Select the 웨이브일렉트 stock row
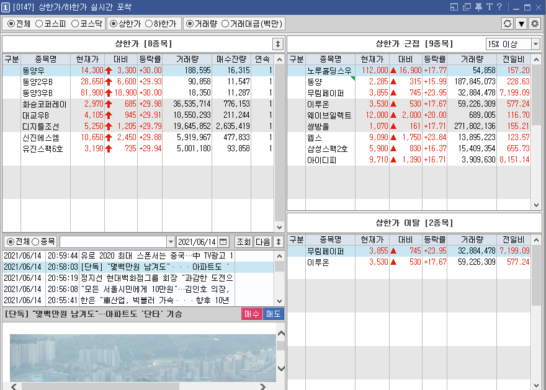The height and width of the screenshot is (390, 546). pyautogui.click(x=409, y=115)
